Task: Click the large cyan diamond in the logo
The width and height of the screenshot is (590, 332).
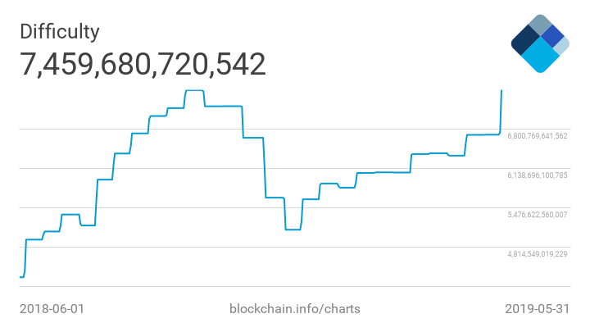Action: pyautogui.click(x=539, y=57)
